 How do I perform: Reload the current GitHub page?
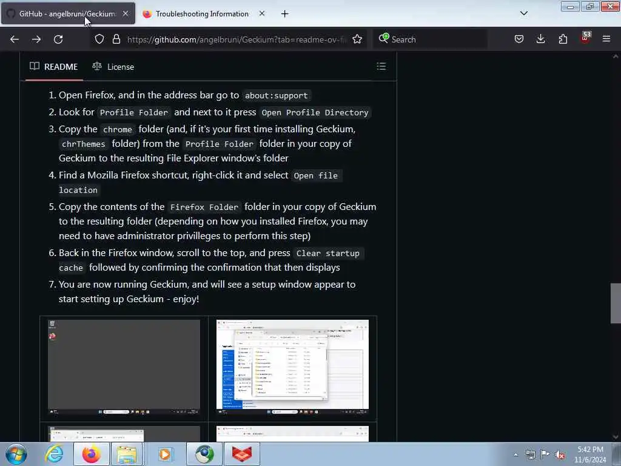[58, 39]
